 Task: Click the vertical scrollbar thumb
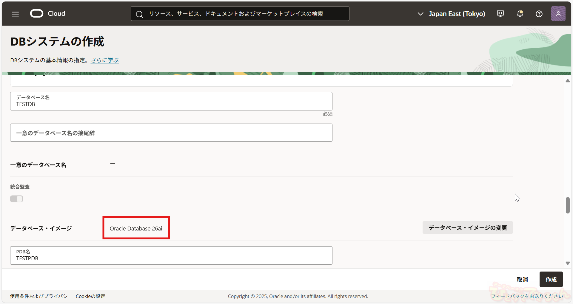pyautogui.click(x=568, y=205)
